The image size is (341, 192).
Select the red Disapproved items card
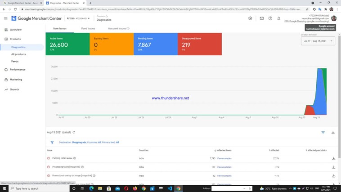200,44
